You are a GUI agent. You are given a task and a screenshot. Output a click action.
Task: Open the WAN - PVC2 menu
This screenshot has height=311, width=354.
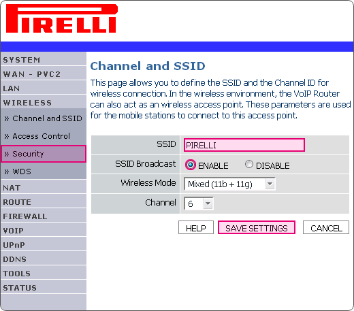[44, 74]
